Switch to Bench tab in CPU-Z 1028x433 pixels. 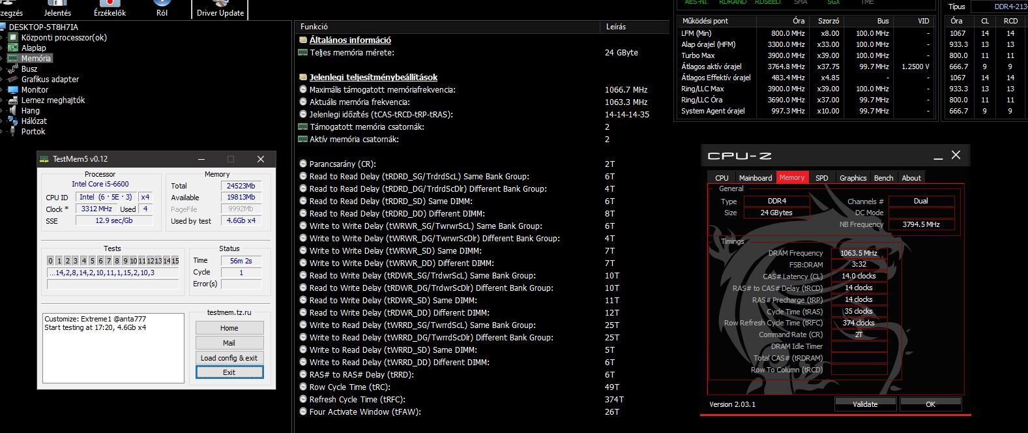(x=883, y=177)
